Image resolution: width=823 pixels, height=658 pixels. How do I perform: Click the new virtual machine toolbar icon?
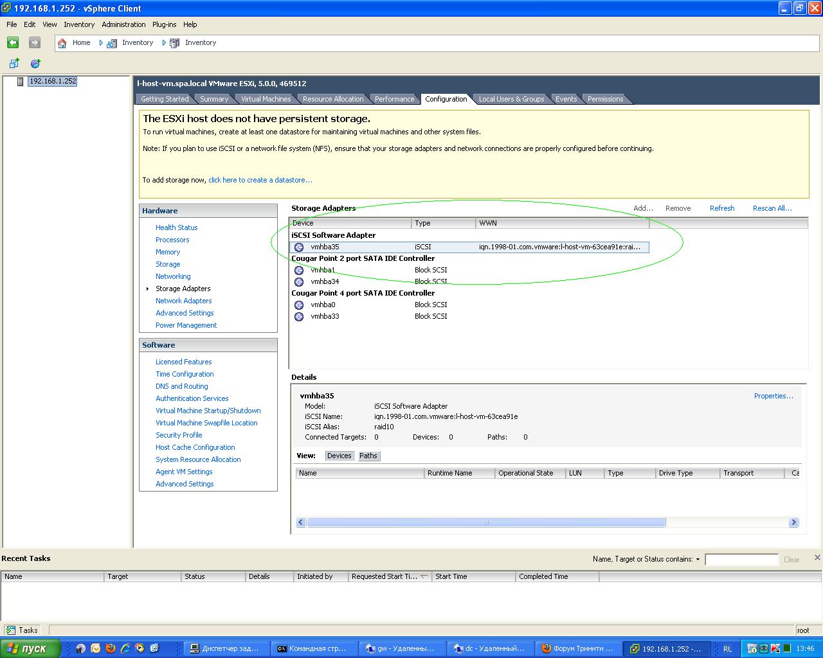click(14, 63)
